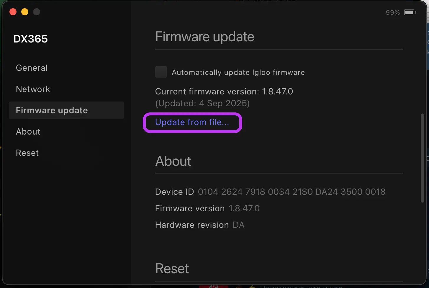Close the window with the red button
This screenshot has height=288, width=429.
(x=13, y=12)
